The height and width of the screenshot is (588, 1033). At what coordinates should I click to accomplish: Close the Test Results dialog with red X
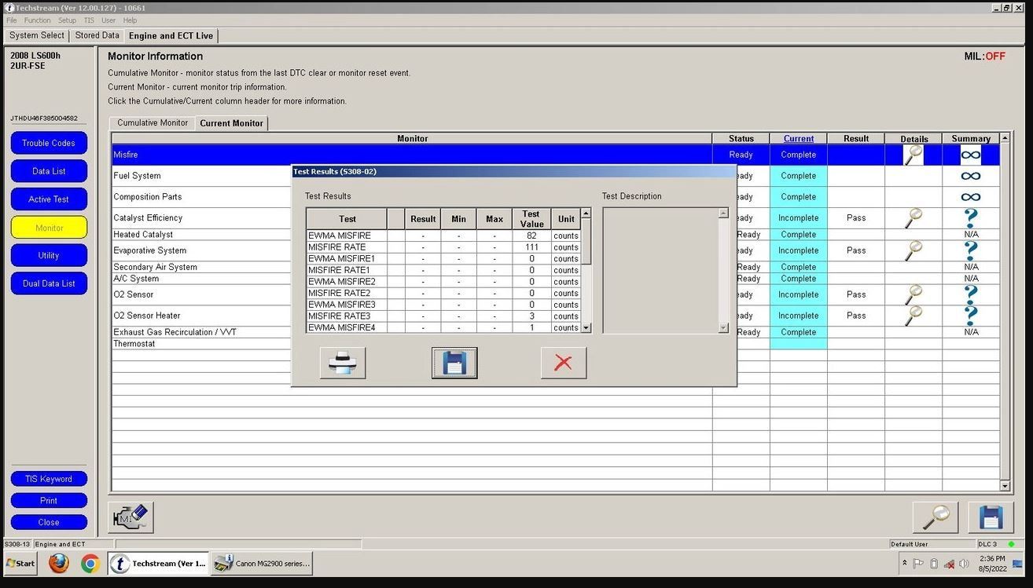[x=563, y=363]
